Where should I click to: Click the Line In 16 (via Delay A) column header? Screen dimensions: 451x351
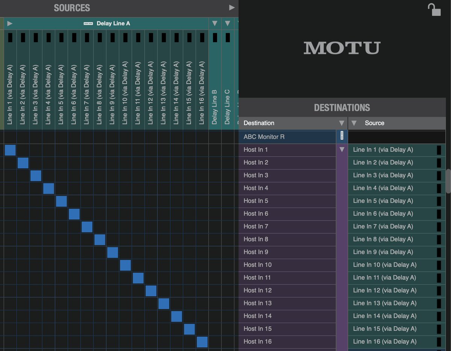click(202, 80)
